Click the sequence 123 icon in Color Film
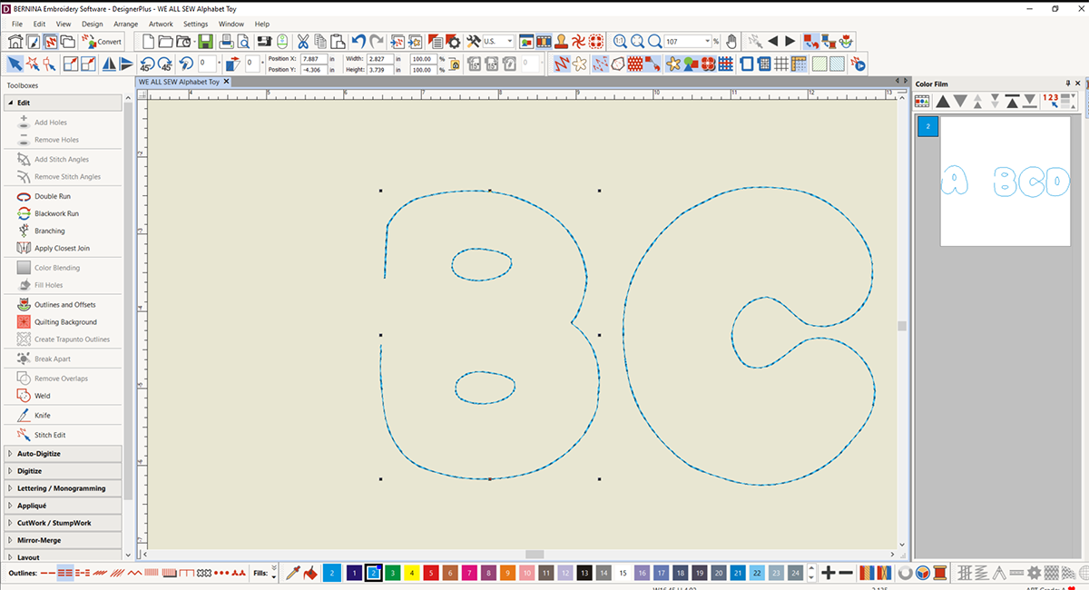Screen dimensions: 1089x590 [1052, 101]
